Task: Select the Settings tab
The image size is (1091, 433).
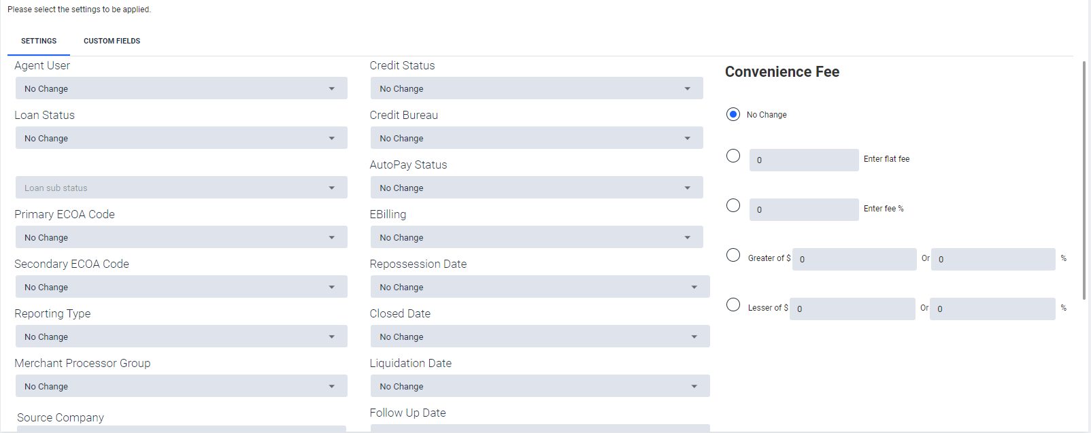Action: [x=39, y=41]
